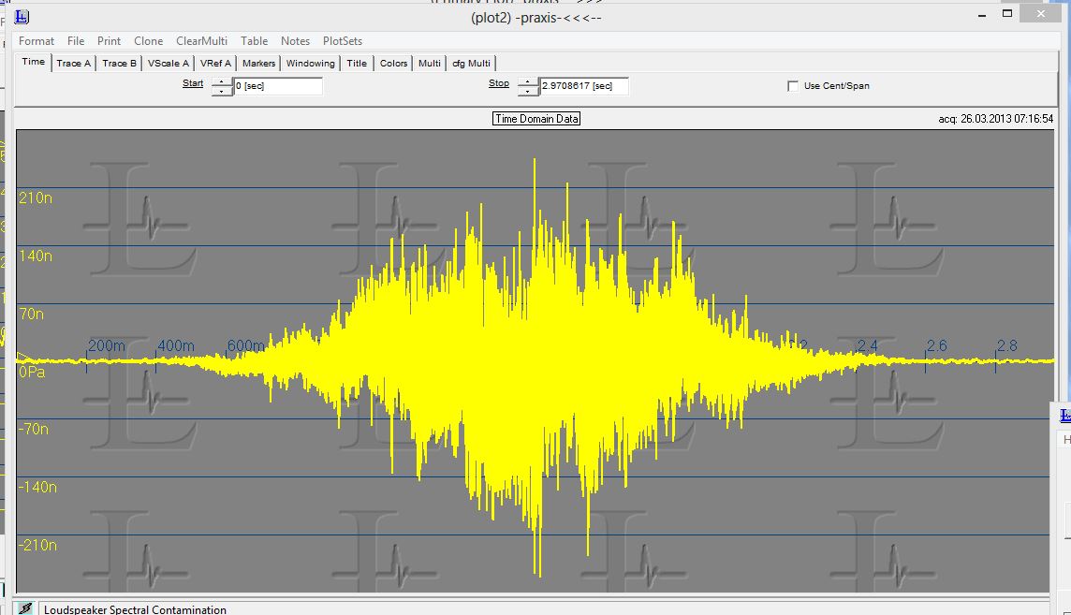Viewport: 1071px width, 615px height.
Task: Open the Notes menu
Action: tap(295, 41)
